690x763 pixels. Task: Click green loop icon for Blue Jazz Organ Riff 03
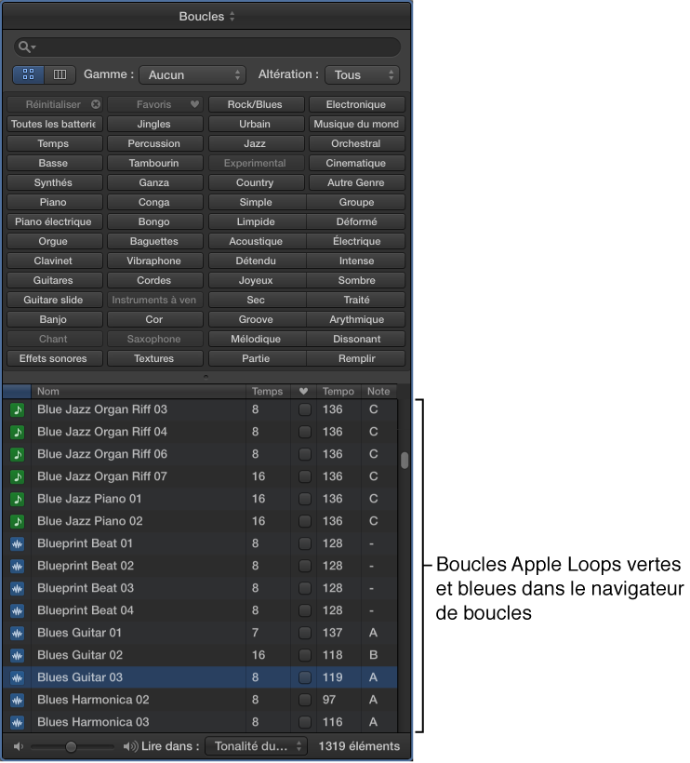(18, 409)
